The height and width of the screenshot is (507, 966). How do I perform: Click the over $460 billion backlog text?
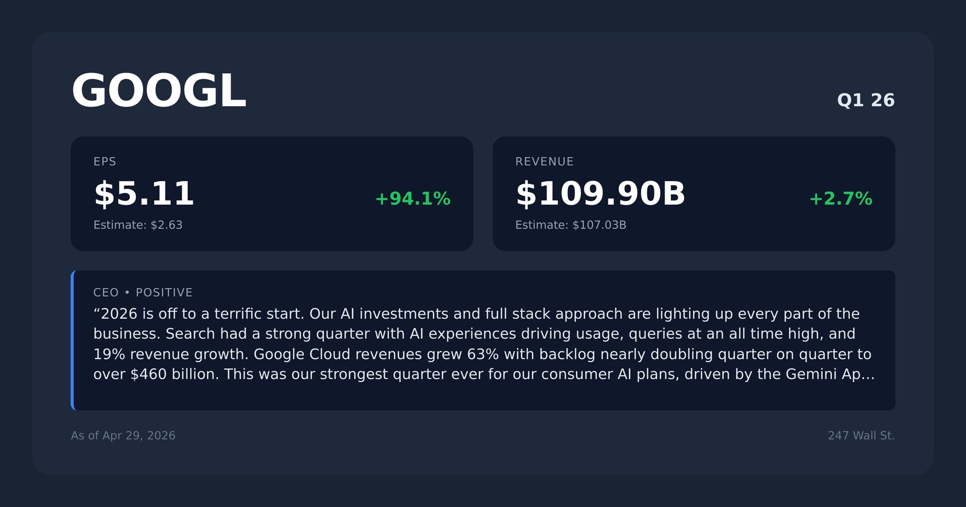tap(156, 374)
